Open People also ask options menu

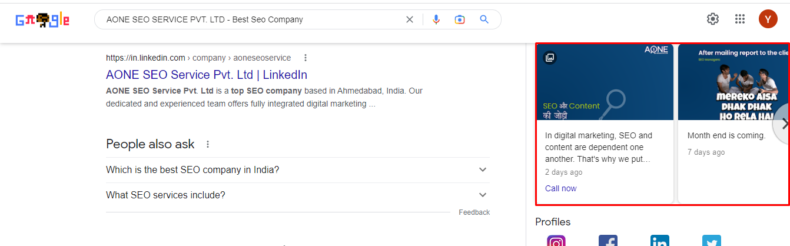(x=207, y=144)
